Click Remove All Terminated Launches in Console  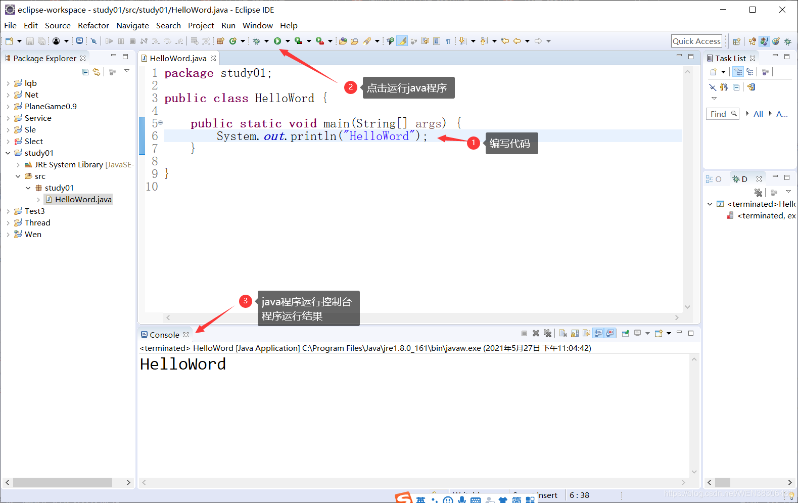(x=547, y=333)
